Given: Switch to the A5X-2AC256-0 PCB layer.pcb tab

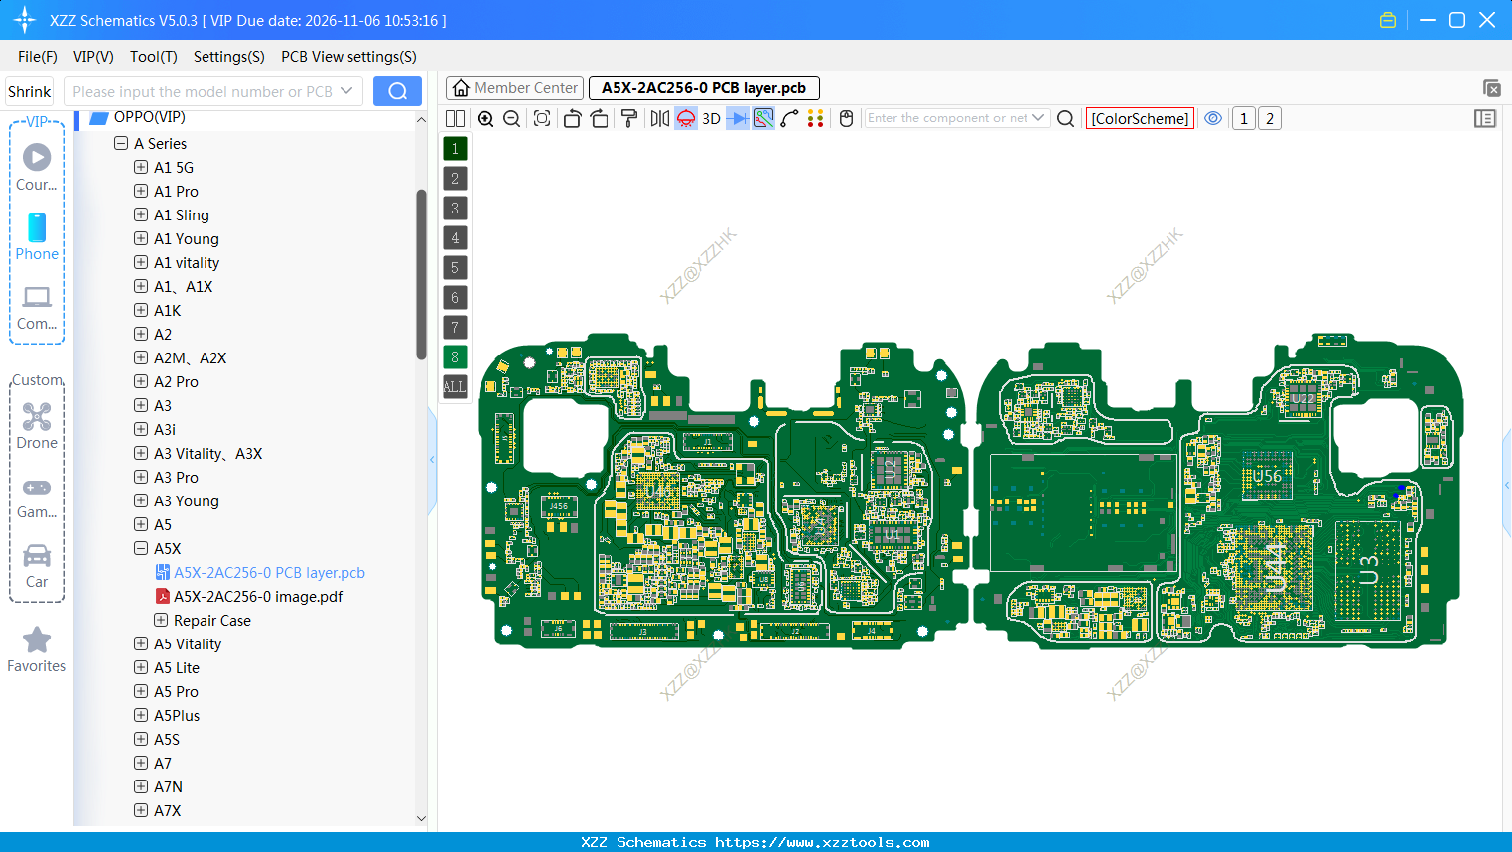Looking at the screenshot, I should coord(703,88).
